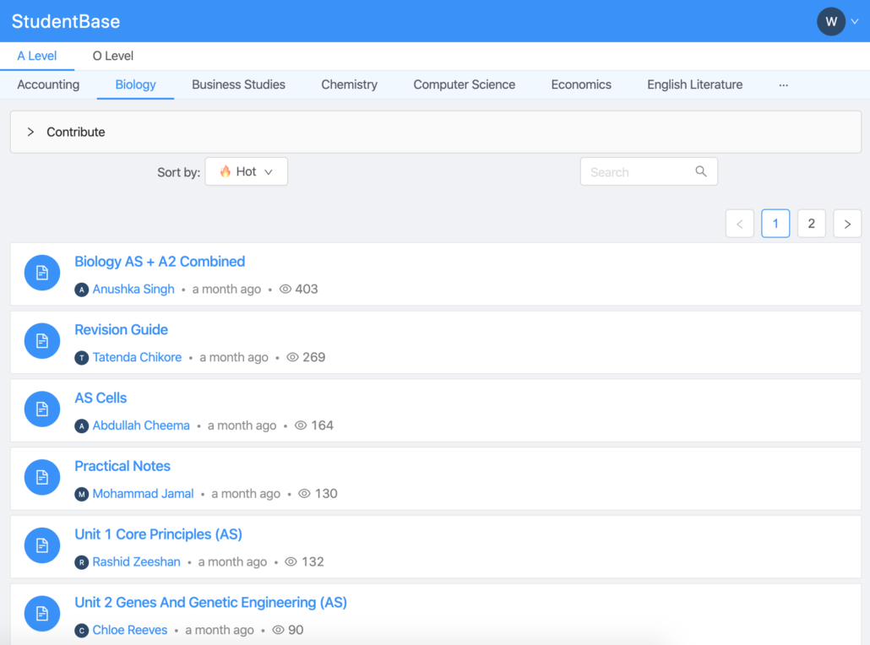Click the views eye icon beside 164
The width and height of the screenshot is (870, 645).
pos(301,425)
